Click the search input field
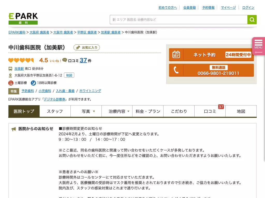 pyautogui.click(x=179, y=20)
